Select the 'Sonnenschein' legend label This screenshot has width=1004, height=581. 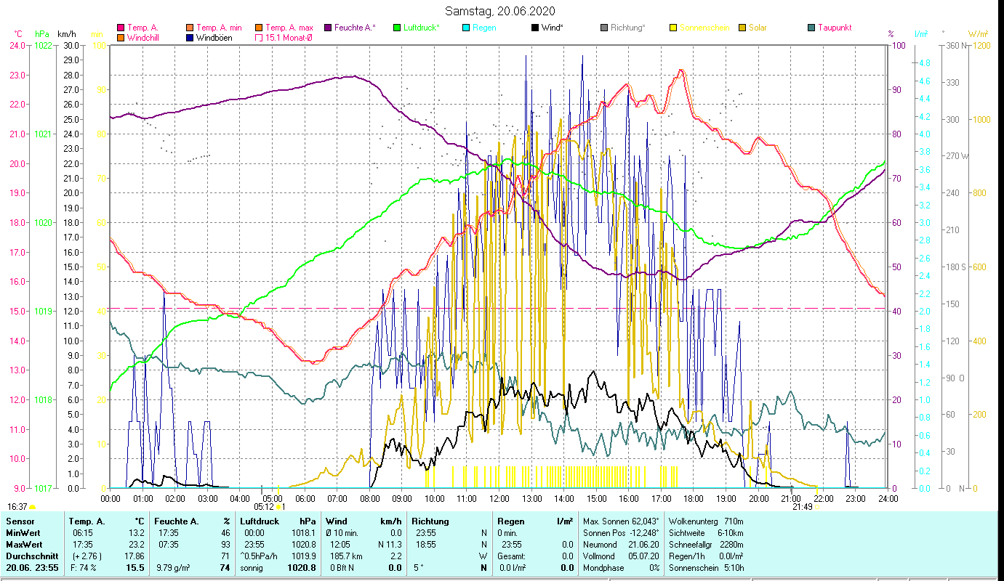704,28
